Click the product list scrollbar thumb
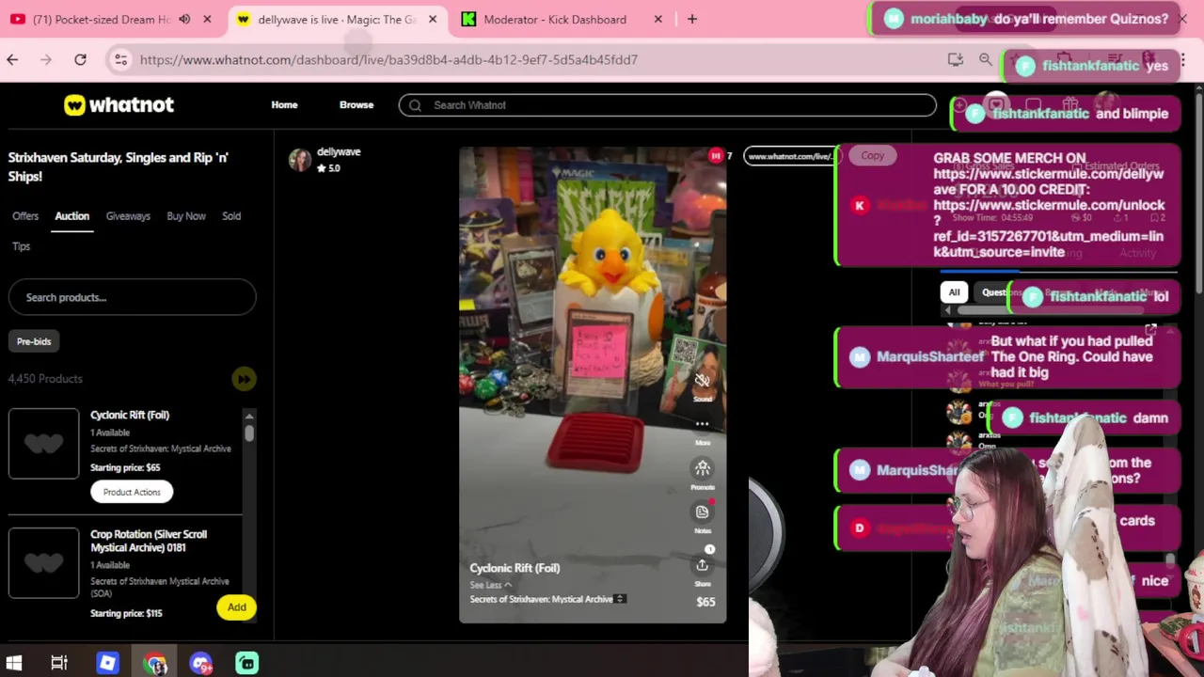This screenshot has height=677, width=1204. pos(249,433)
